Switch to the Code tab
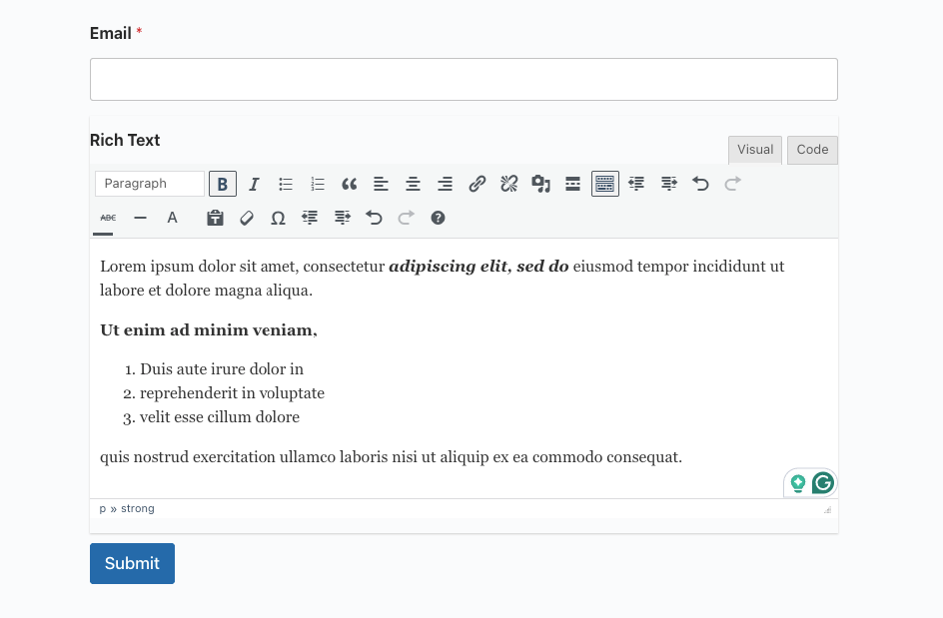 tap(812, 150)
